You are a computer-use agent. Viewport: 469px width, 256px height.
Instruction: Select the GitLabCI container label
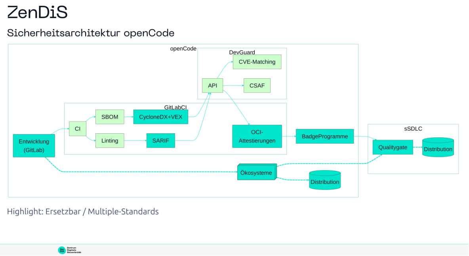point(175,107)
